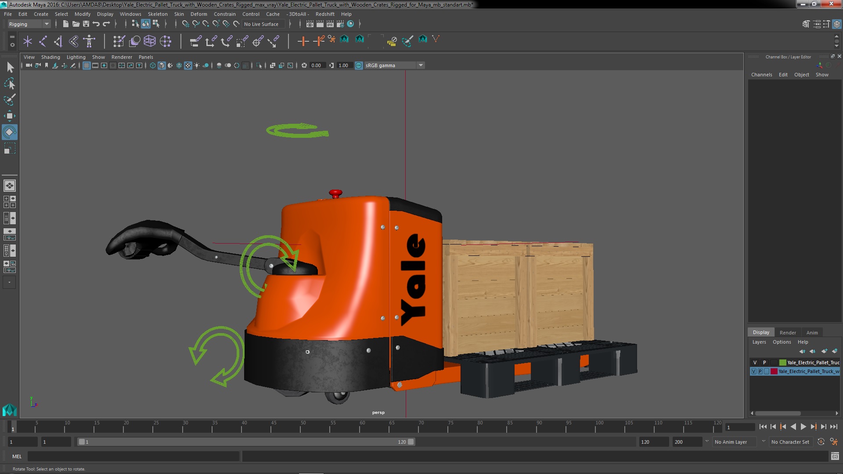Click the Create Locator shelf icon

point(28,41)
